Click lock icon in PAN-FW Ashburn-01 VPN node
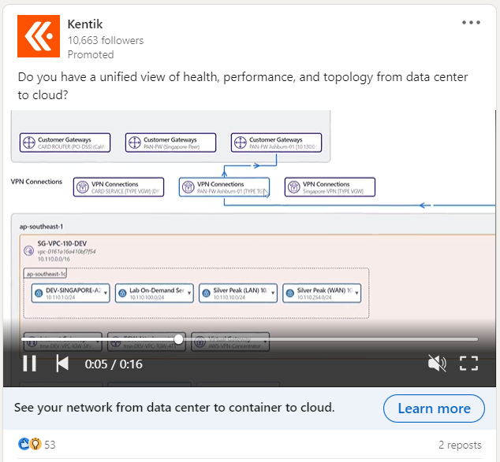 coord(188,187)
